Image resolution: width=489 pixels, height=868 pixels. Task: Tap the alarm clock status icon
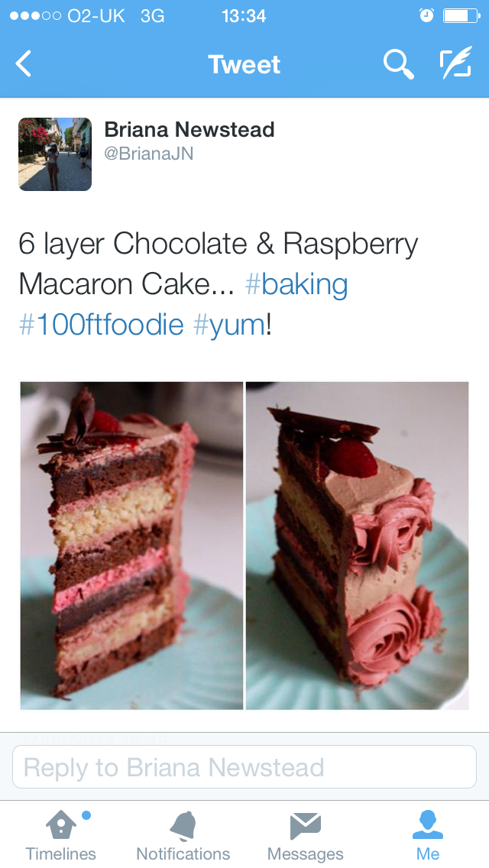426,15
